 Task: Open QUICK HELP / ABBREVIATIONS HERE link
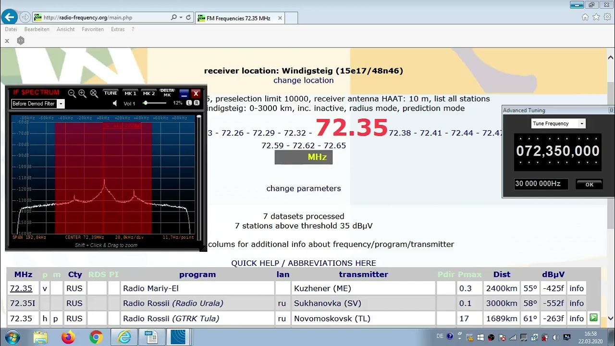[304, 263]
